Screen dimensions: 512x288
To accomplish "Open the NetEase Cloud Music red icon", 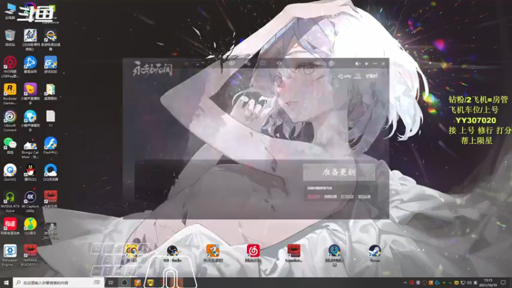I will coord(253,253).
